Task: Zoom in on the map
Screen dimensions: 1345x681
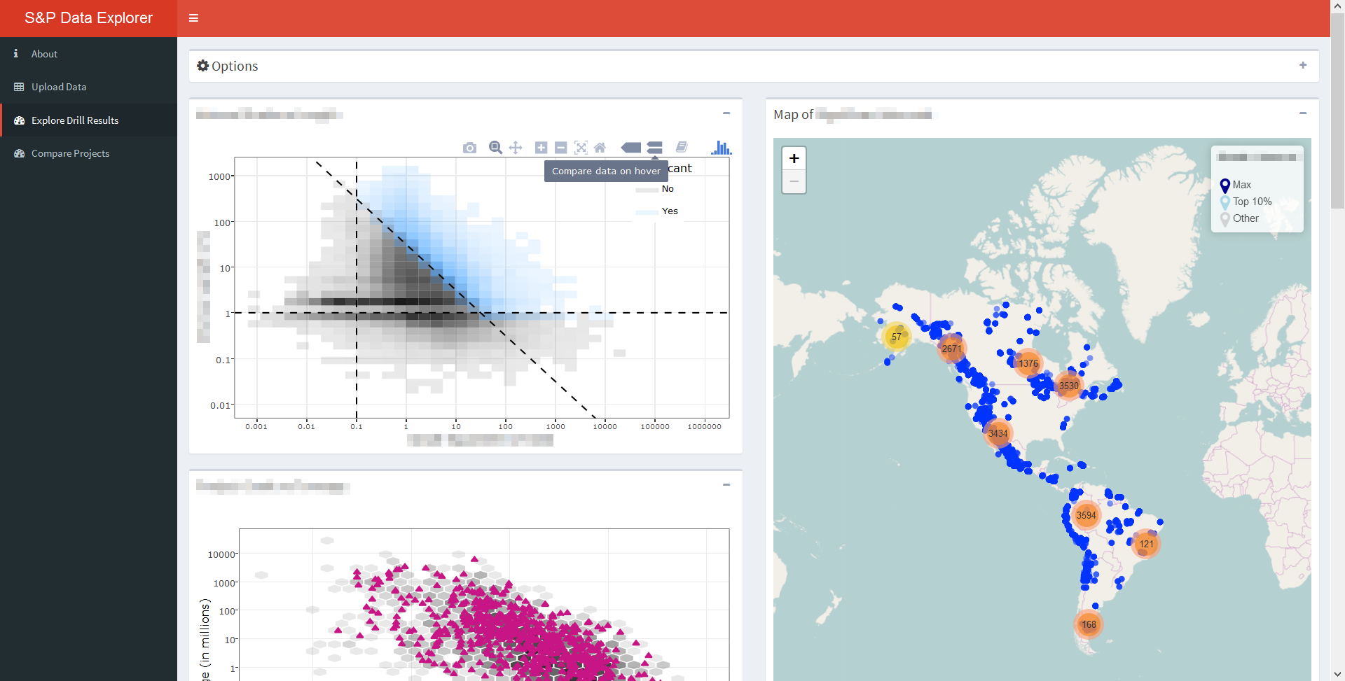Action: coord(794,158)
